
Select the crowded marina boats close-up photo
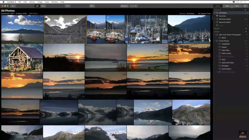[x=146, y=29]
